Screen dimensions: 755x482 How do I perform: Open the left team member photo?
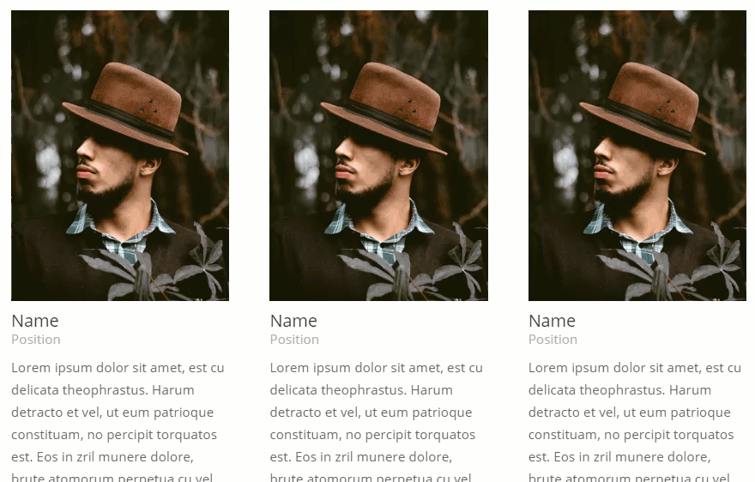120,155
